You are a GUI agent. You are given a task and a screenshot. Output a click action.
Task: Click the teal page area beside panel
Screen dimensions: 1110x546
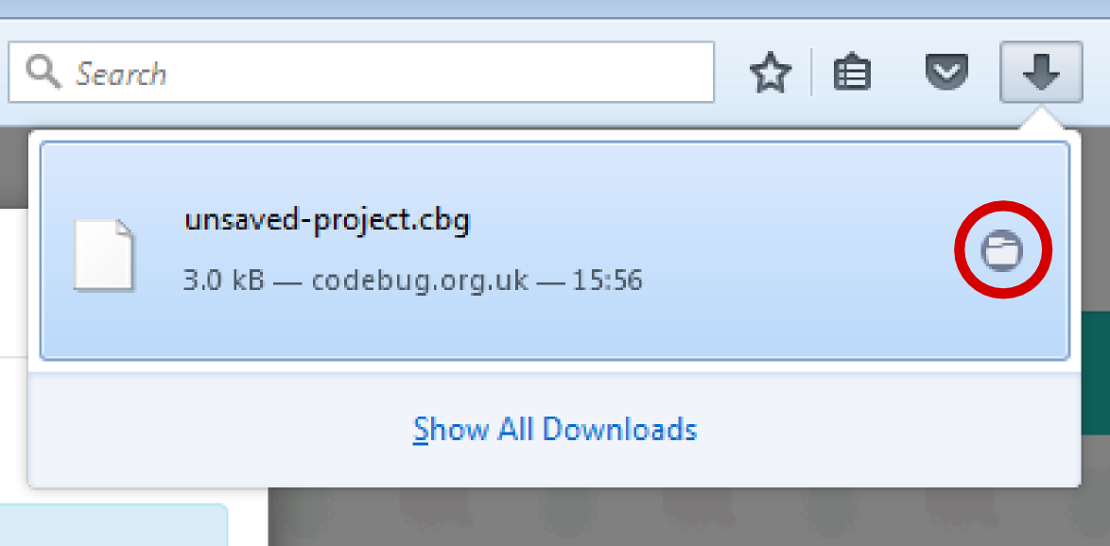pos(1096,373)
